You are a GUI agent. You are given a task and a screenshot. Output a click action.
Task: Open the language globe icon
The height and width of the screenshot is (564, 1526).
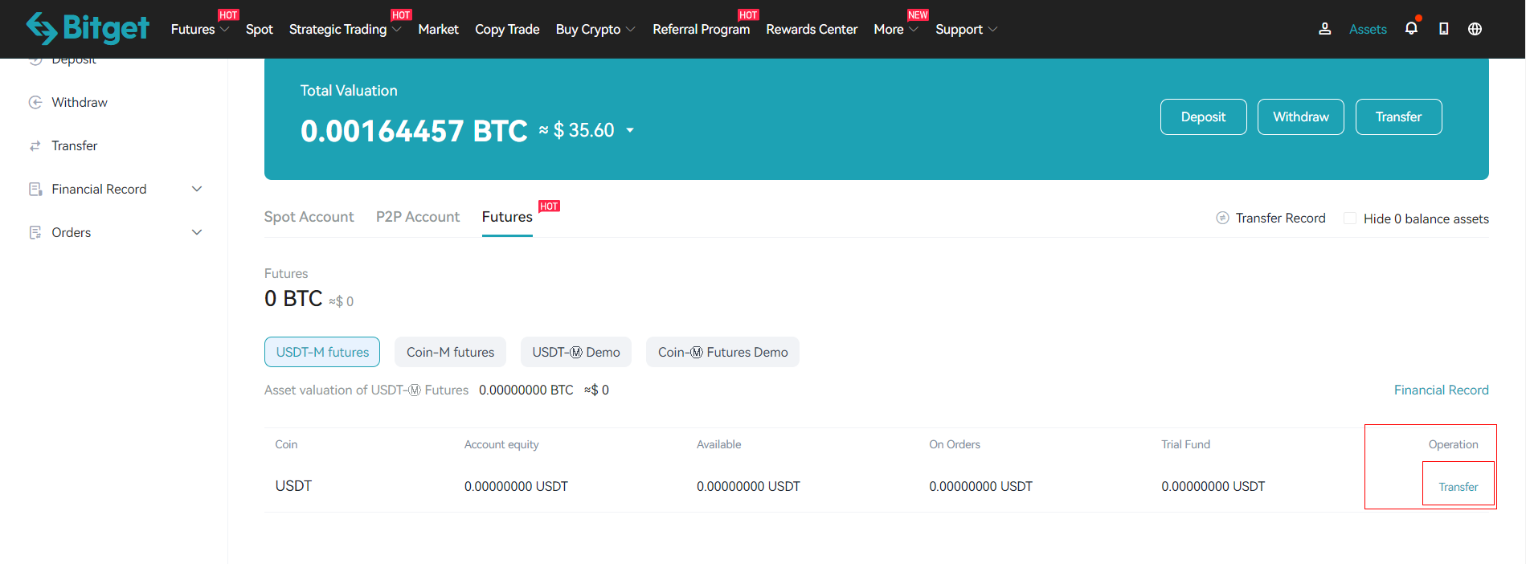pos(1475,29)
